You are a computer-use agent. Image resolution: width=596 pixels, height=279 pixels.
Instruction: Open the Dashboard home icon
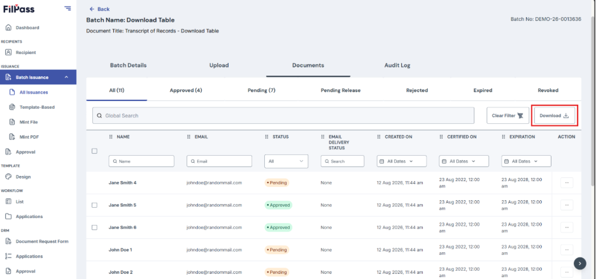(x=8, y=28)
